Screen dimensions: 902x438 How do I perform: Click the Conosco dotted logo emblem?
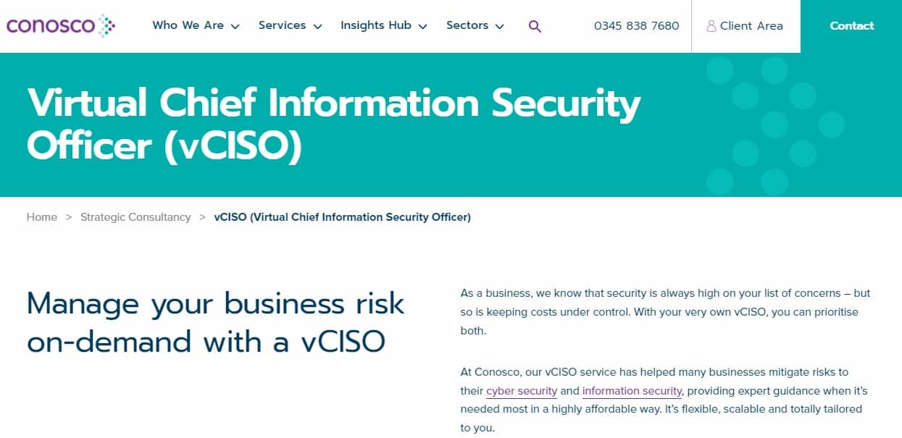(x=107, y=25)
